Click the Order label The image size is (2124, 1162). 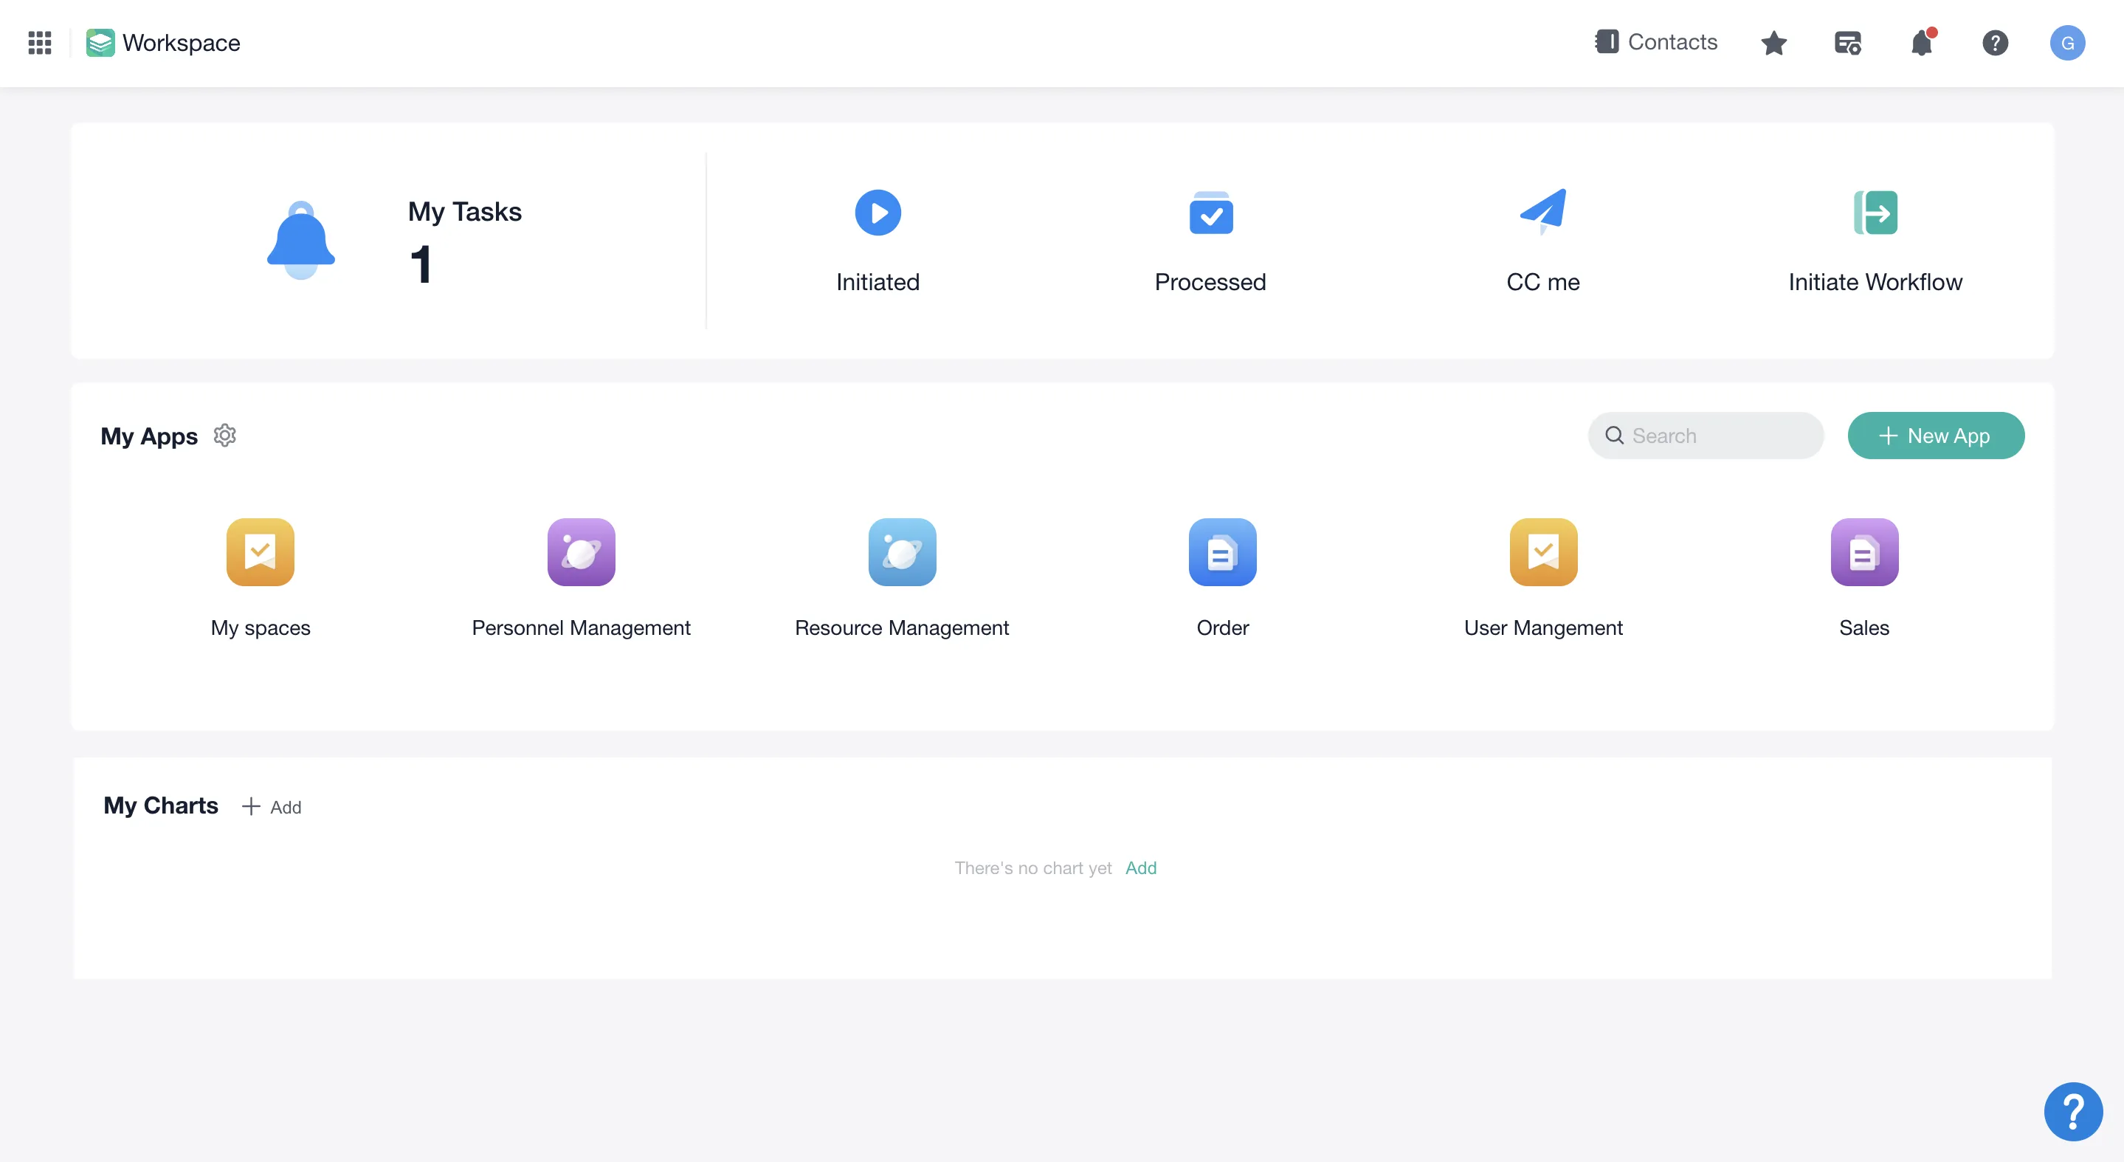[1222, 628]
